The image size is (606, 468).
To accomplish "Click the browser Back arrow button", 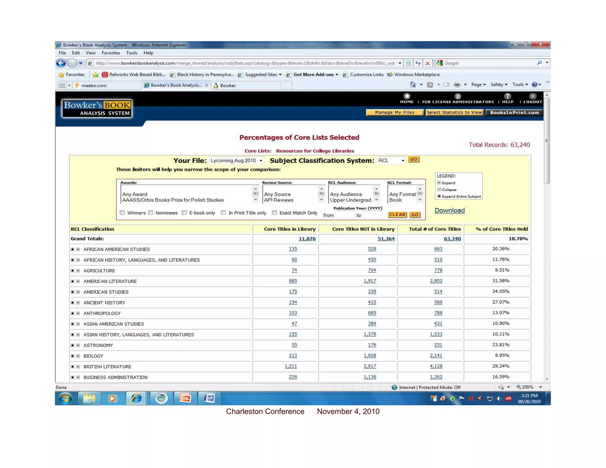I will point(61,63).
